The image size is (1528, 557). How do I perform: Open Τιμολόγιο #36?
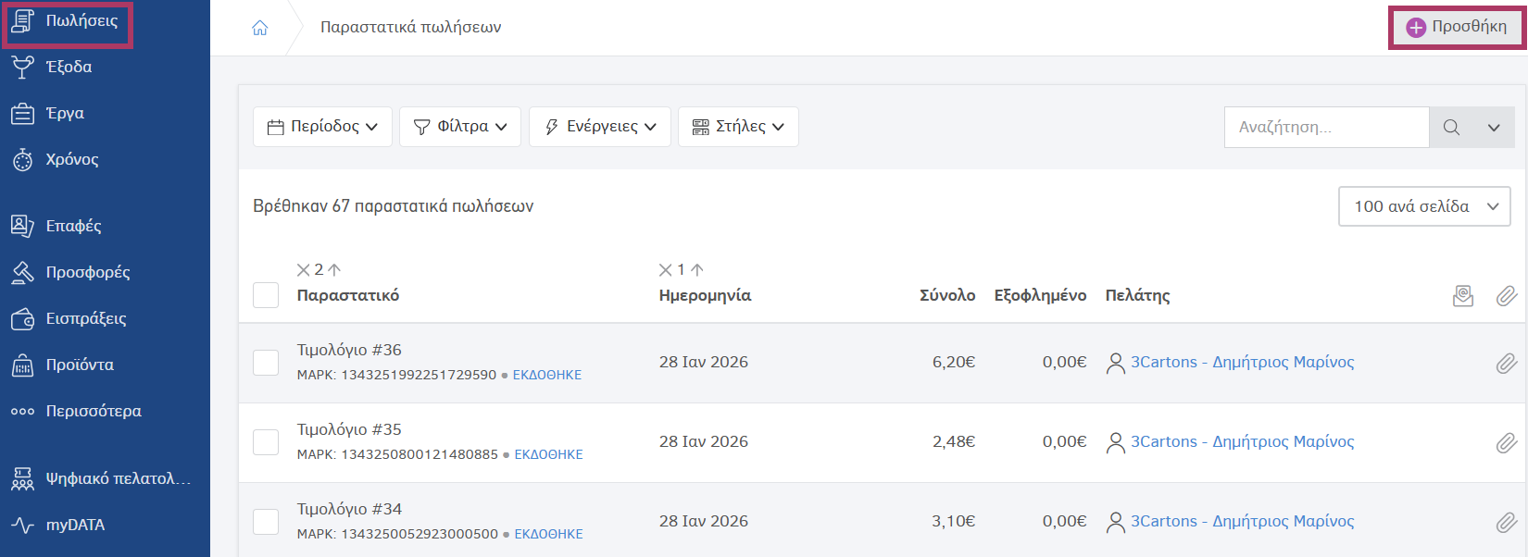coord(349,350)
